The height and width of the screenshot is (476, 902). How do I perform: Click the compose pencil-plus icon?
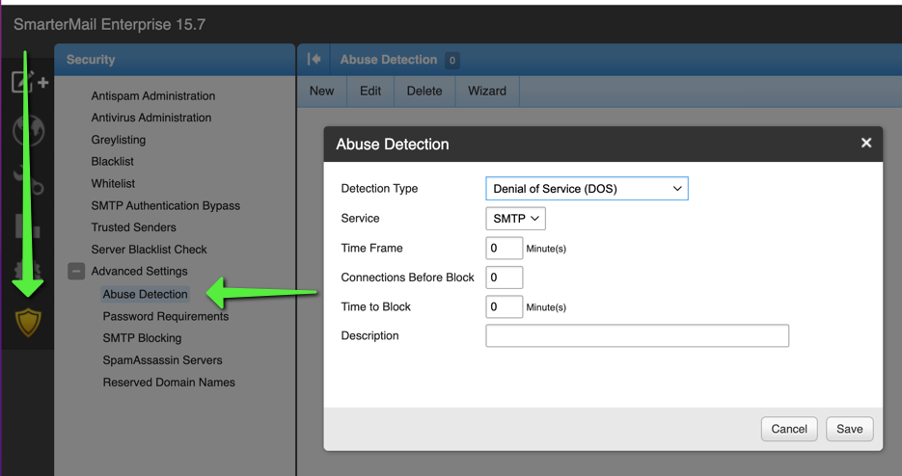28,83
